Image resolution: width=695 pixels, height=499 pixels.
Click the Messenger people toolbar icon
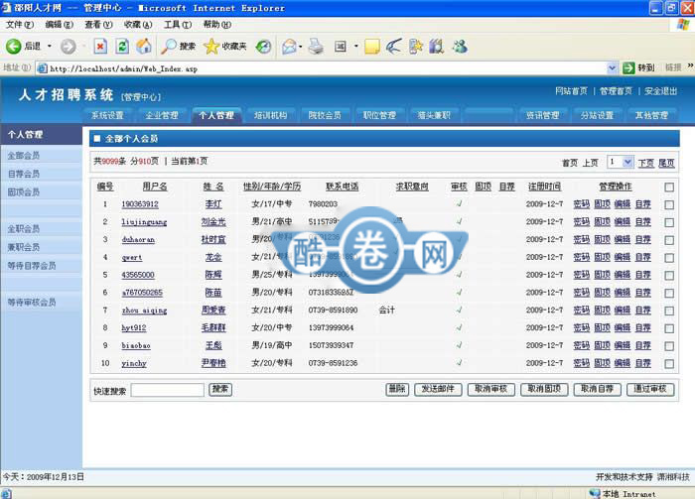(x=460, y=46)
